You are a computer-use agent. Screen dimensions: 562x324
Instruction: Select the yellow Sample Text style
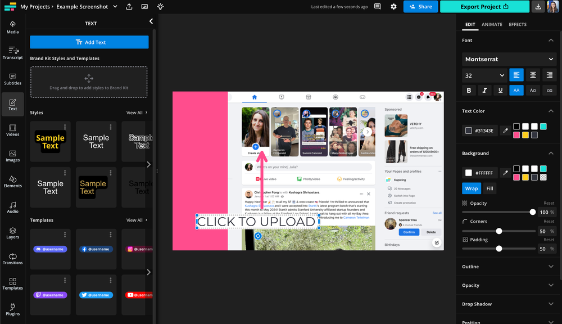(x=50, y=141)
